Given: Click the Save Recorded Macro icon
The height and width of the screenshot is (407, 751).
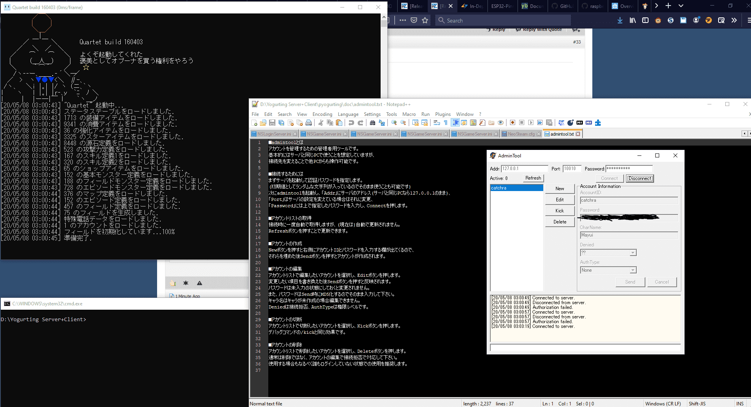Looking at the screenshot, I should point(549,123).
